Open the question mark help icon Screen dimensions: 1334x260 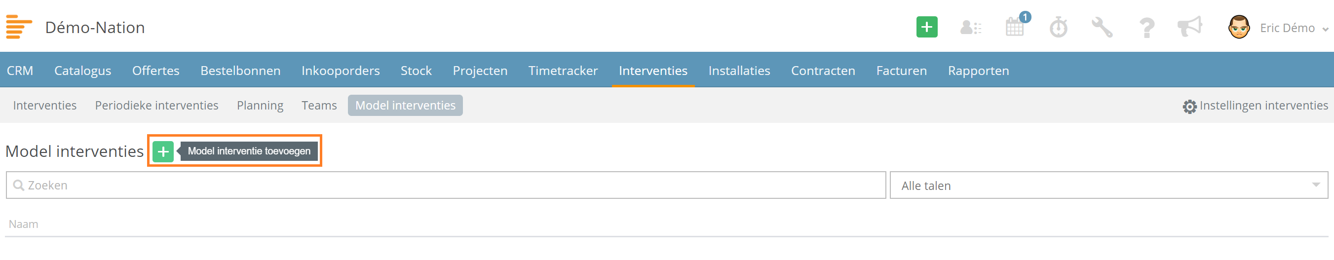(x=1146, y=28)
